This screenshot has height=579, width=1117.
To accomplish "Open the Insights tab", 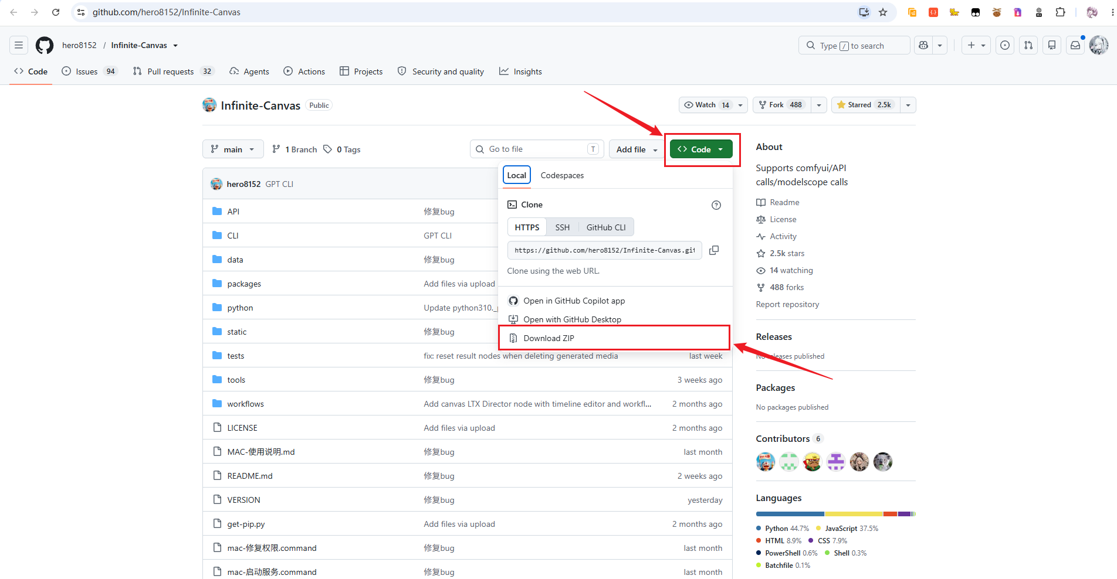I will pos(520,71).
